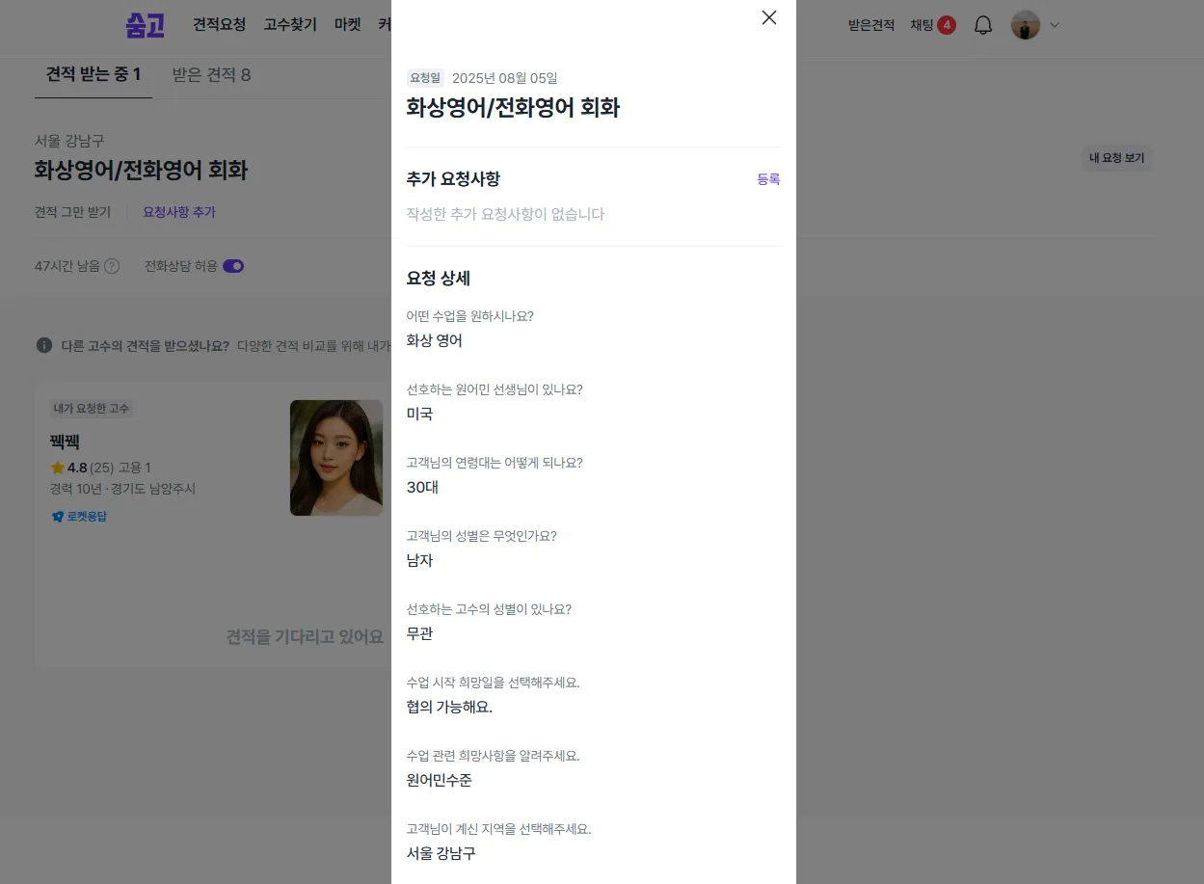Click the 추가 요청사항 heading

pyautogui.click(x=453, y=179)
